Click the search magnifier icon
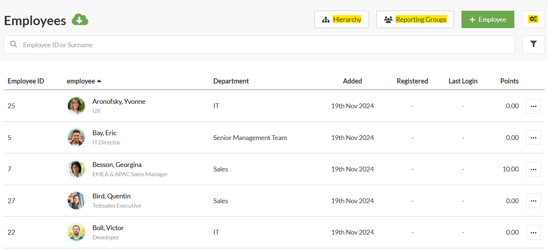This screenshot has width=548, height=249. 14,45
